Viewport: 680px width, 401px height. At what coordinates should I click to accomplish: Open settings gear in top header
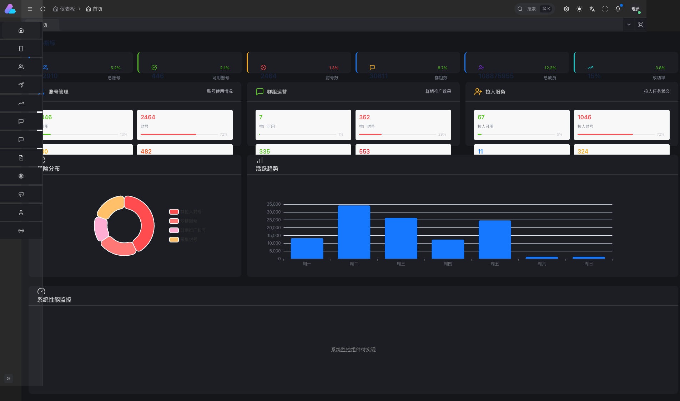566,9
